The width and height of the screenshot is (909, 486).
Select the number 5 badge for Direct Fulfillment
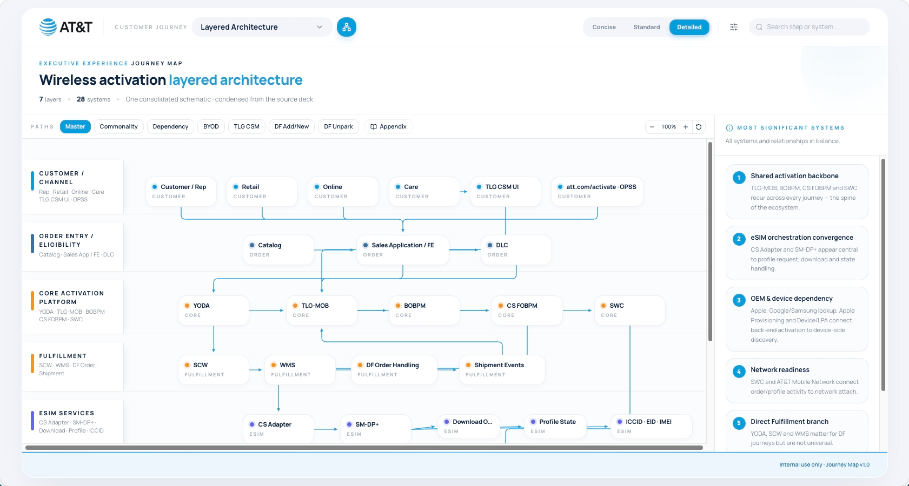coord(739,423)
